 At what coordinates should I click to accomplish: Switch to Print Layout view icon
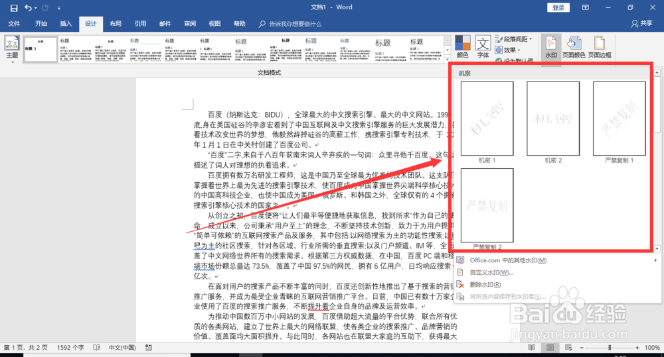550,348
